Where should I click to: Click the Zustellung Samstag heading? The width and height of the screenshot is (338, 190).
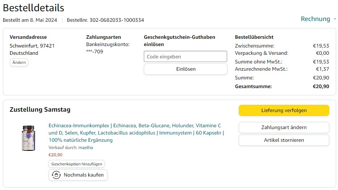click(40, 110)
